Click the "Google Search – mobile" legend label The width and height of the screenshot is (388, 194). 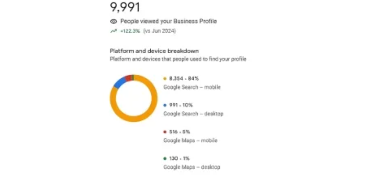click(192, 87)
